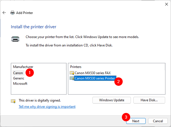The image size is (171, 127).
Task: Select Canon MX530 series FAX
Action: click(x=92, y=73)
